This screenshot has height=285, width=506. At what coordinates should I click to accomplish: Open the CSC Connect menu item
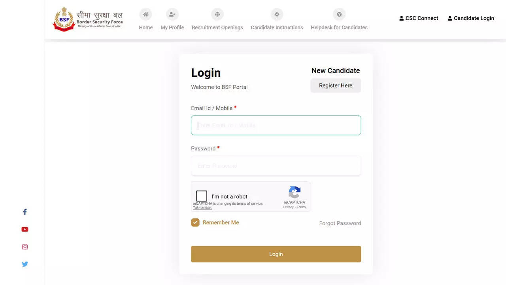tap(419, 18)
